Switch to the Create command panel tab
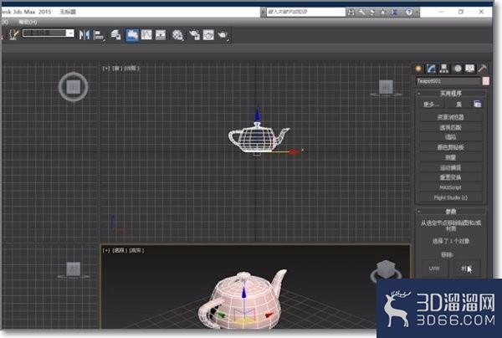This screenshot has width=502, height=338. coord(418,68)
